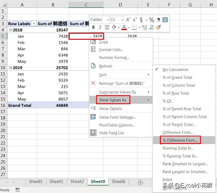
Task: Click the Increase Font Size icon
Action: [x=128, y=20]
